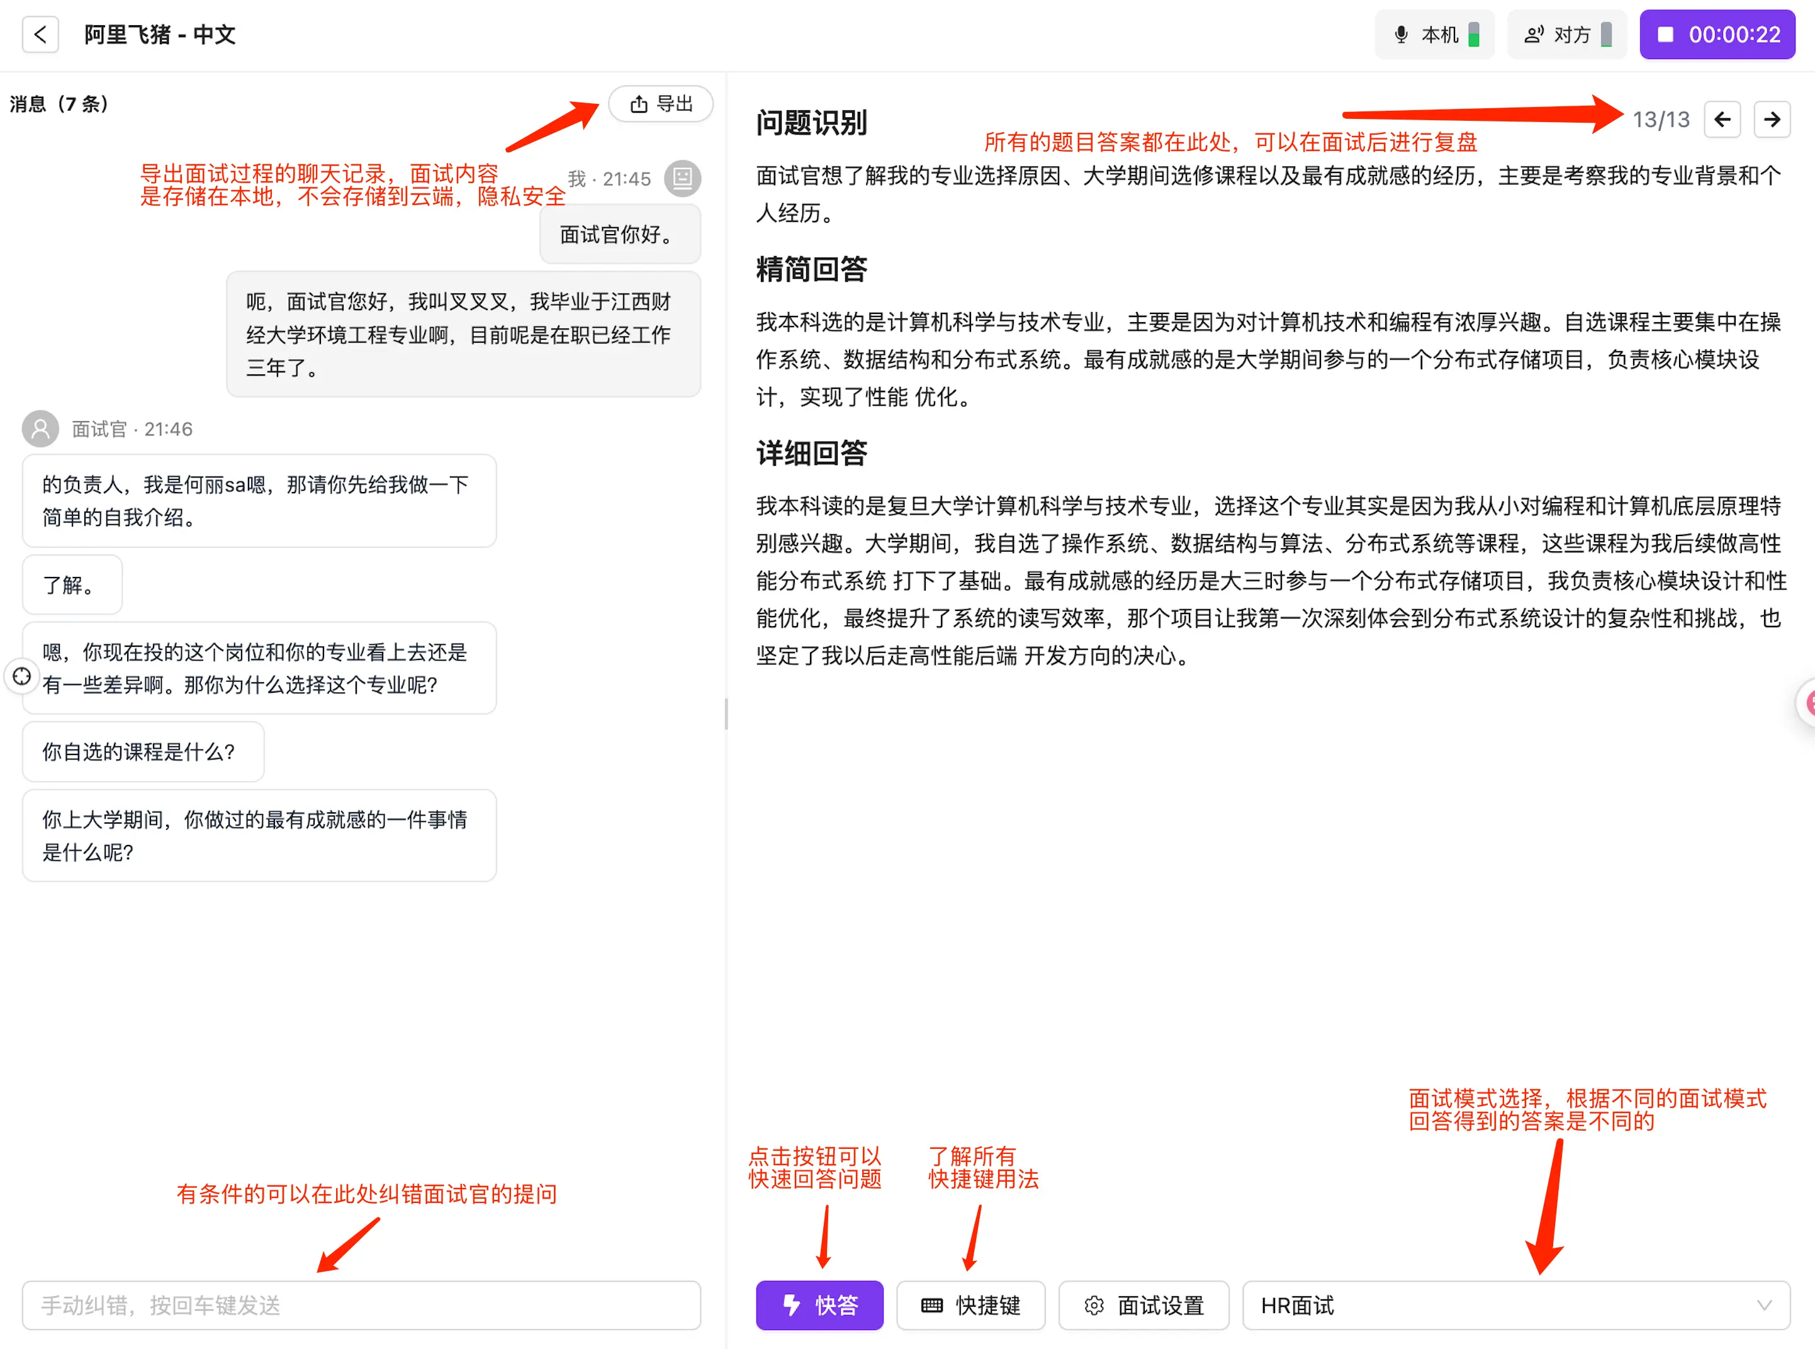Click the 导出 export button
This screenshot has height=1349, width=1815.
click(x=661, y=104)
